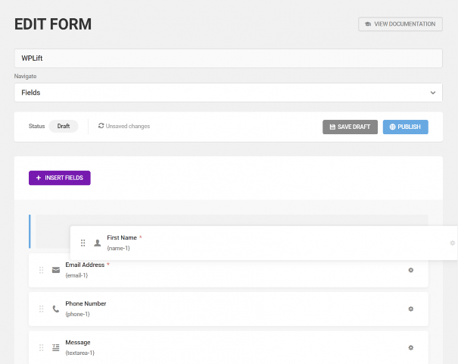Open Message field settings gear
Screen dimensions: 458x364
tap(410, 347)
